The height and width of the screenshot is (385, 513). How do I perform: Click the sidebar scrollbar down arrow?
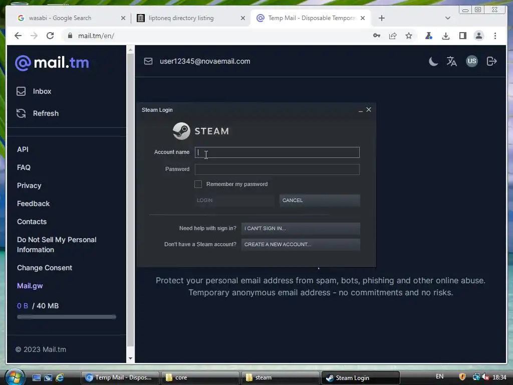pos(130,358)
